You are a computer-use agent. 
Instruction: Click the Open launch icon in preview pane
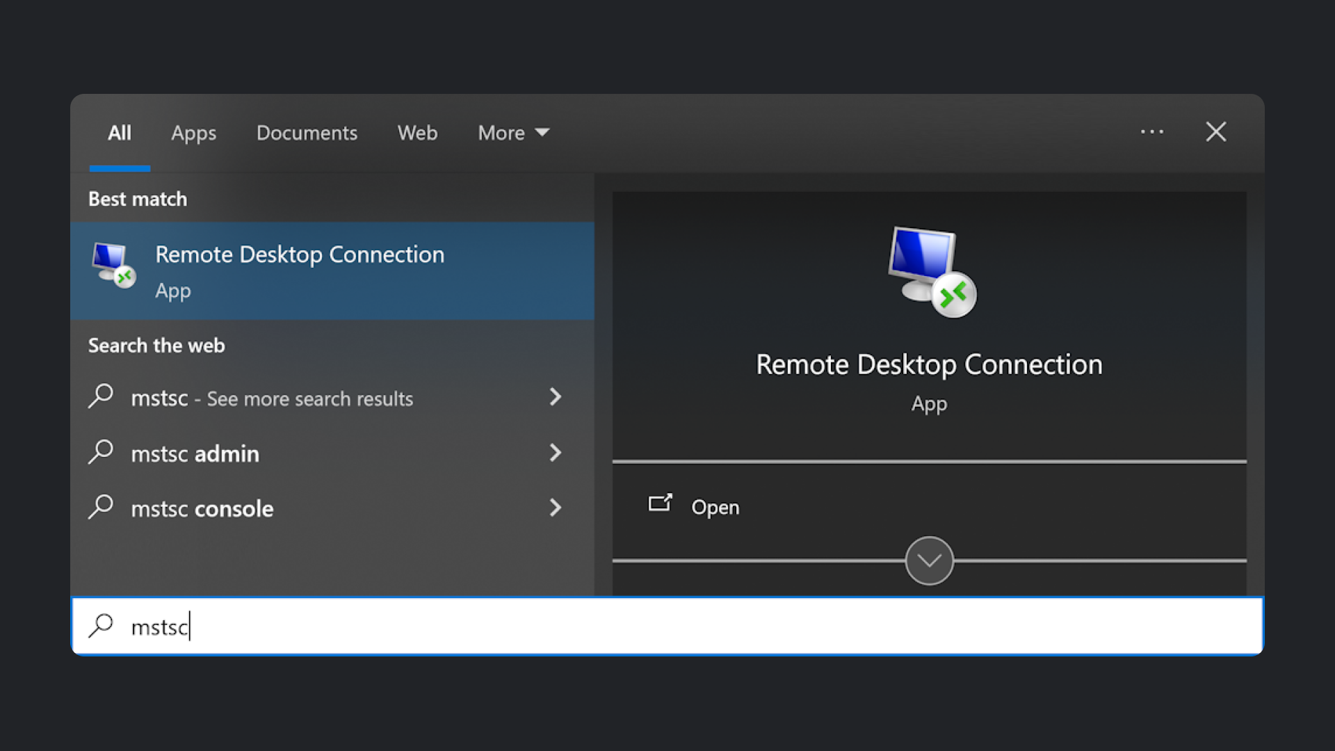point(660,503)
